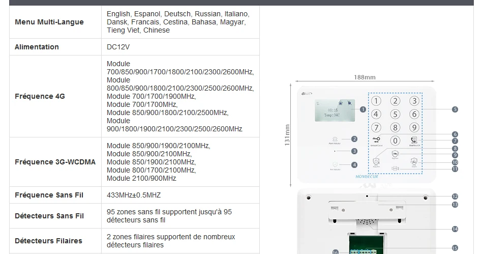Click the Détecteurs Sans Fil row label
The image size is (483, 254).
tap(49, 216)
